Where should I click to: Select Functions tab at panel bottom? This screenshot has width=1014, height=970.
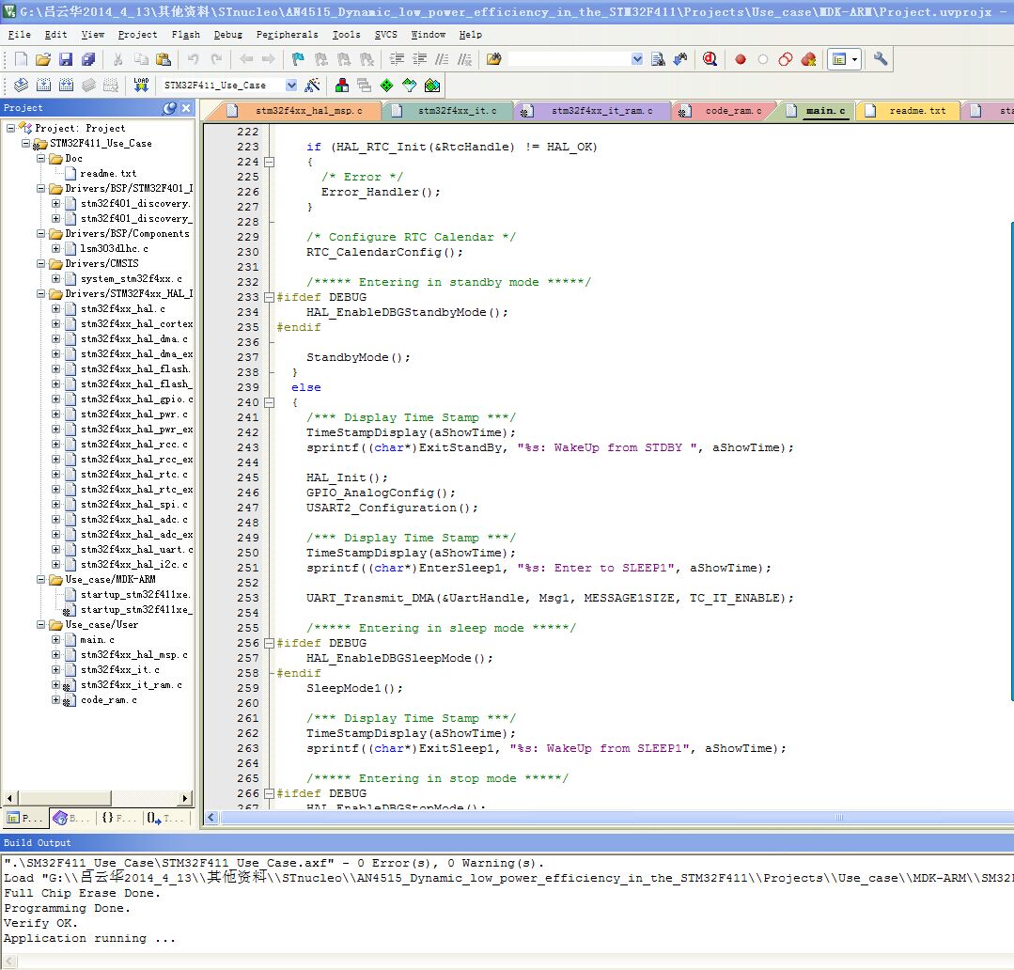point(119,818)
